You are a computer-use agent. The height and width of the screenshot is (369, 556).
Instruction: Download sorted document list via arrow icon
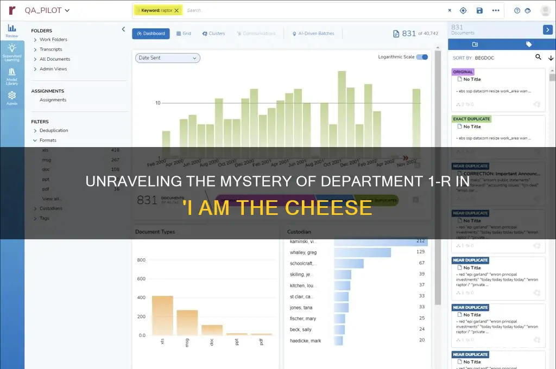tap(549, 58)
